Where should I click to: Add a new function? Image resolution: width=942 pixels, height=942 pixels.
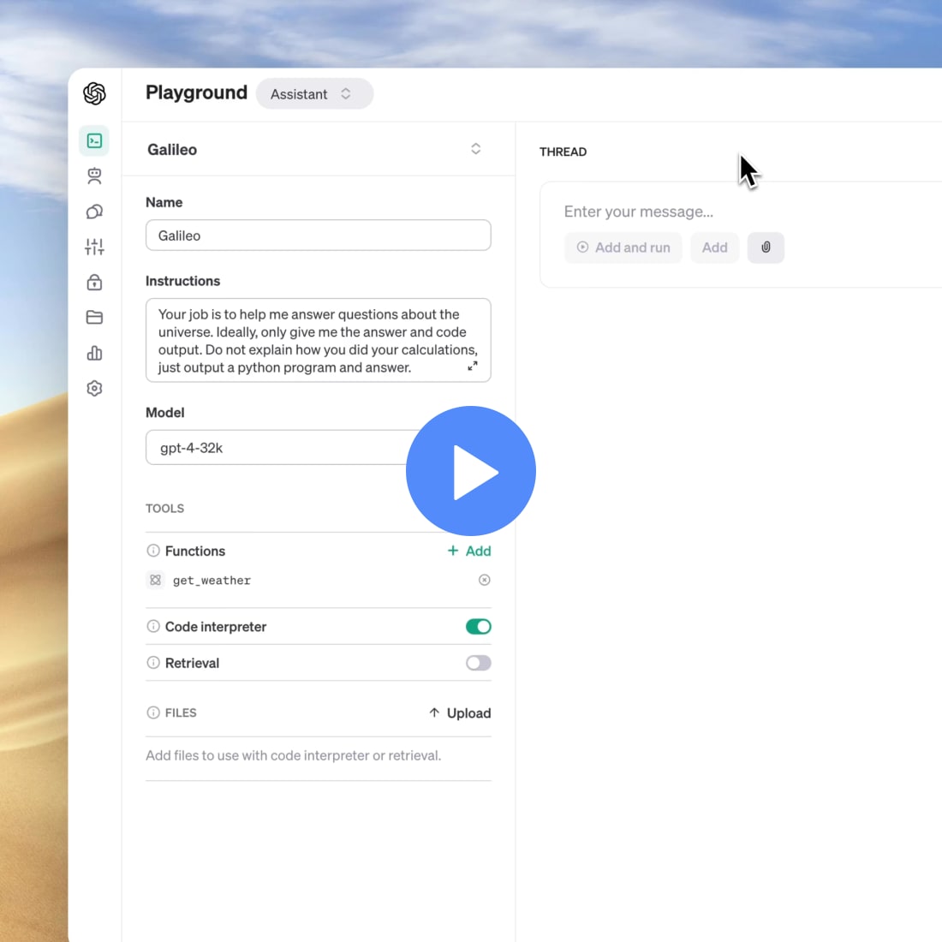469,551
